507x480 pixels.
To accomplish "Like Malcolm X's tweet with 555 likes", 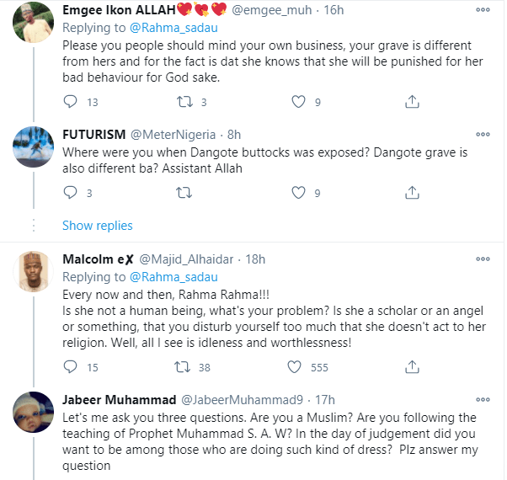I will (295, 366).
